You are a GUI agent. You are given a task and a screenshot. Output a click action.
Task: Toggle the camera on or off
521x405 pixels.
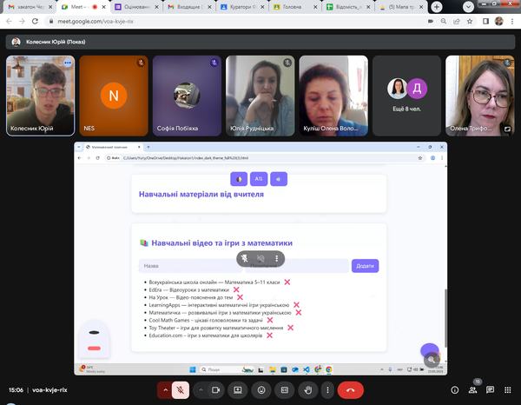tap(214, 390)
